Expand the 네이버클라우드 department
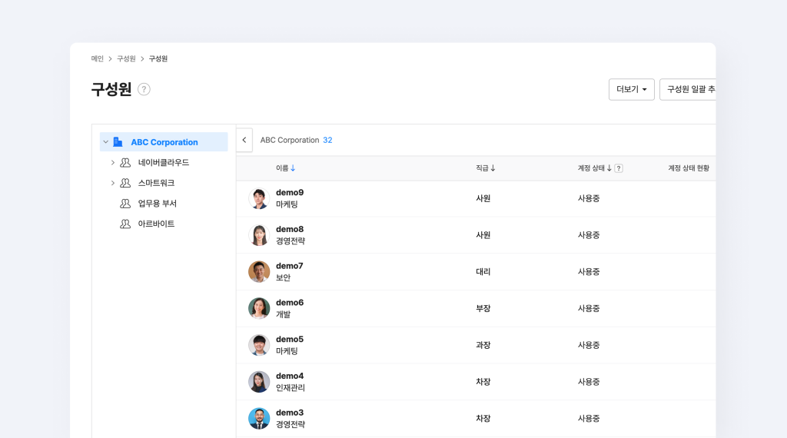787x438 pixels. 112,163
